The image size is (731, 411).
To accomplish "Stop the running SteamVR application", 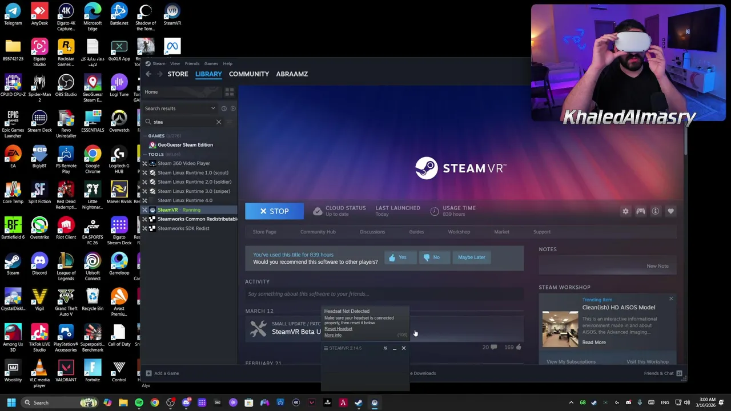I will point(274,211).
